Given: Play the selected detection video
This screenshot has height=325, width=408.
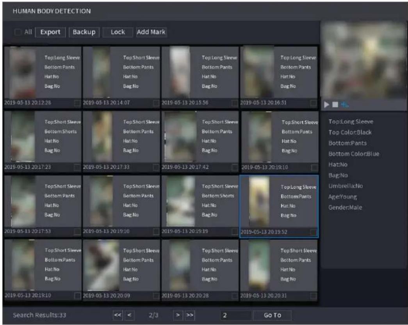Looking at the screenshot, I should (x=326, y=105).
